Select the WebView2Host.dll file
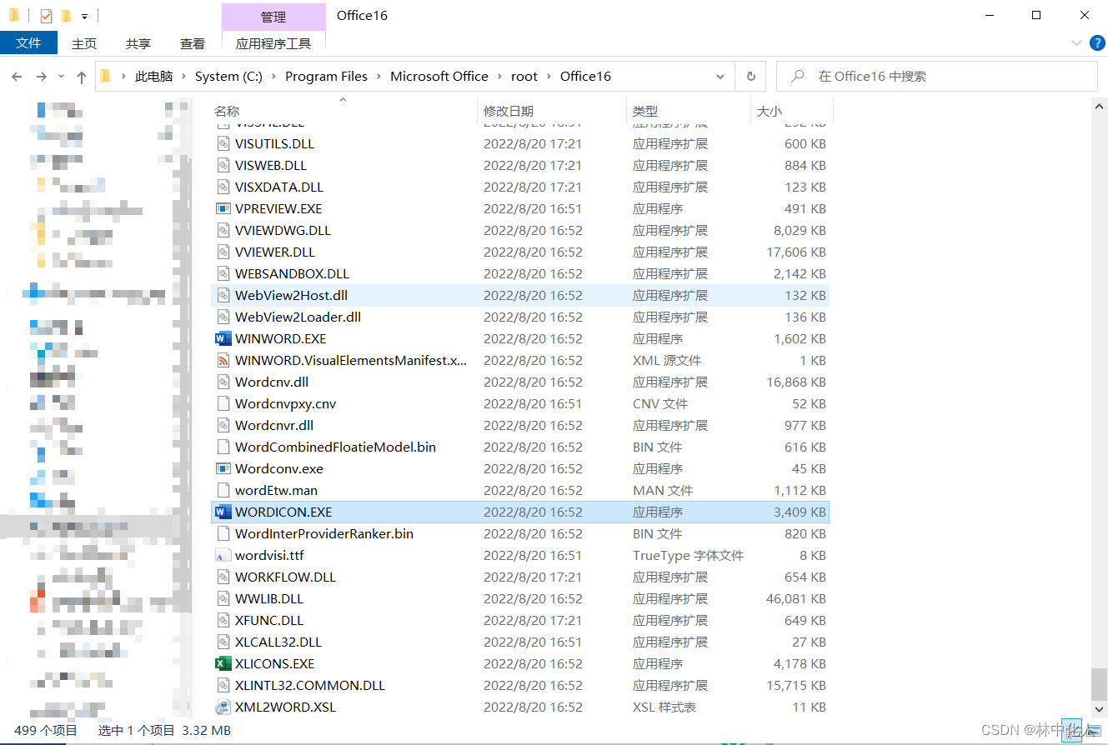The width and height of the screenshot is (1108, 745). [520, 295]
